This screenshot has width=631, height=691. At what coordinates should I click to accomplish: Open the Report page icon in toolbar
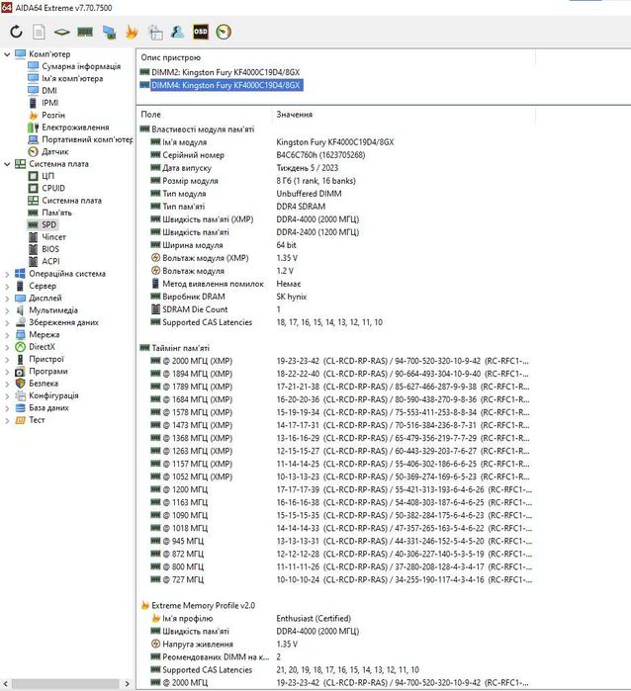pos(40,32)
